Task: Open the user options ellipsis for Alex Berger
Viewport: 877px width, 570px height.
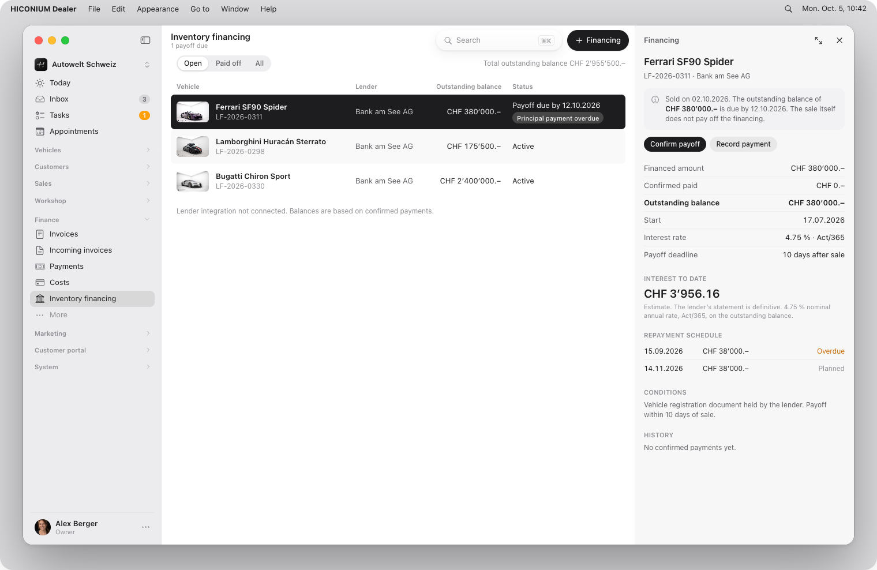Action: pos(146,527)
